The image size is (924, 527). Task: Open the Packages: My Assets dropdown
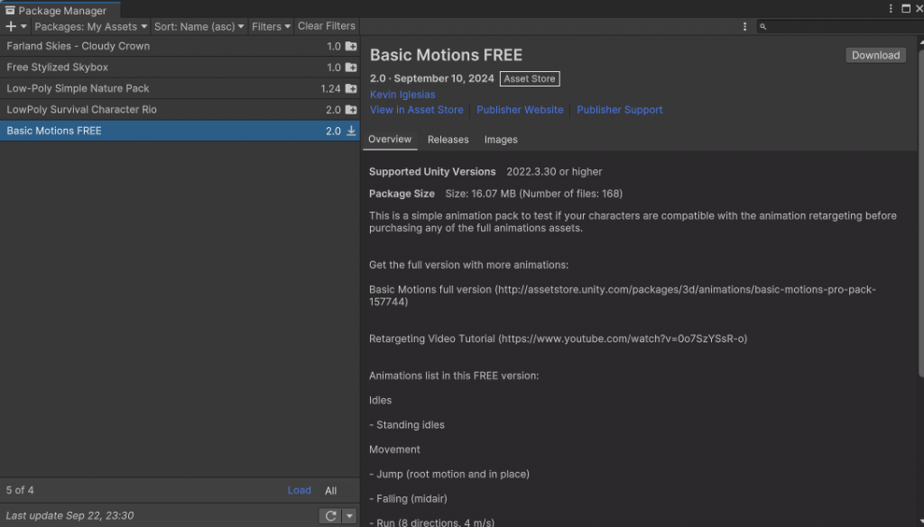(x=91, y=26)
